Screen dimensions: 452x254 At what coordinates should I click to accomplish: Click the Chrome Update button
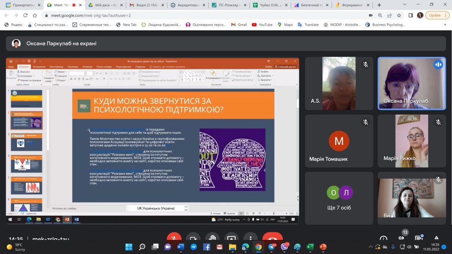coord(435,15)
